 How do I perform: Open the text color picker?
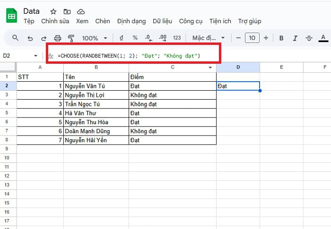pyautogui.click(x=323, y=38)
